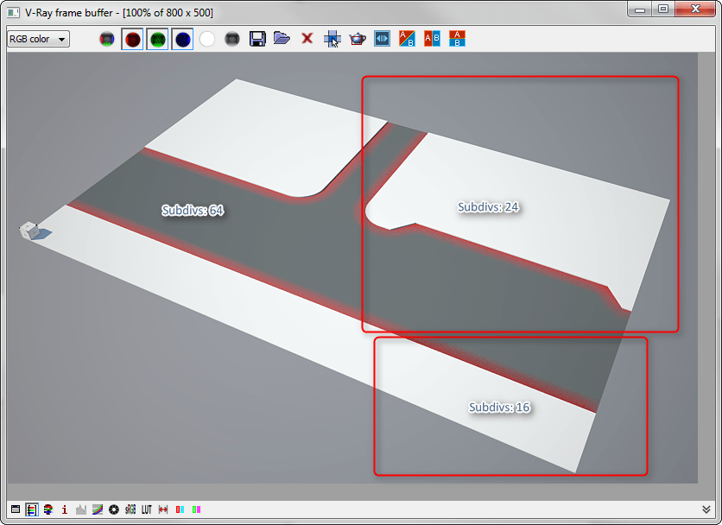Click the Subdivs: 24 render region
Image resolution: width=722 pixels, height=525 pixels.
520,204
